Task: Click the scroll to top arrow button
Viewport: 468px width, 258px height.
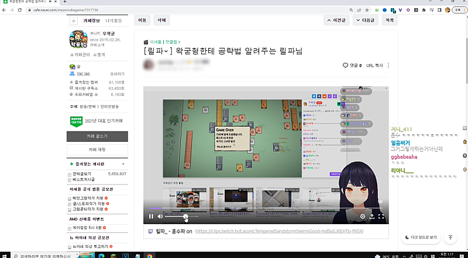Action: click(450, 238)
